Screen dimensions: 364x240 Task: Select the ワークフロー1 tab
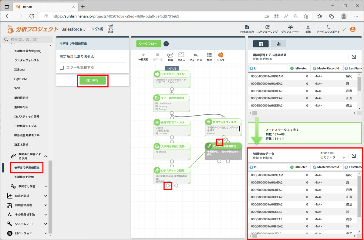(149, 44)
